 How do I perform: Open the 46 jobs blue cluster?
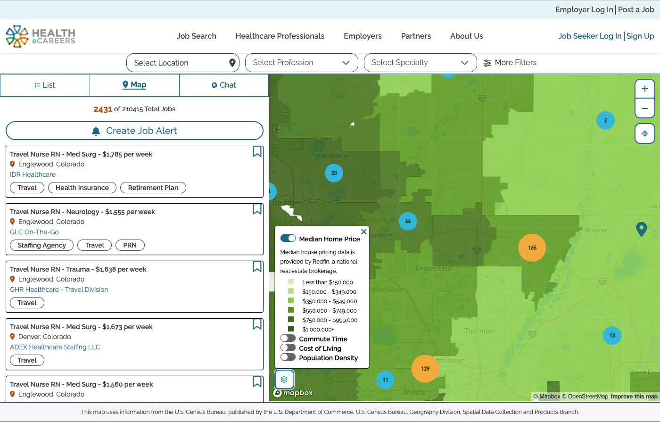pos(408,221)
